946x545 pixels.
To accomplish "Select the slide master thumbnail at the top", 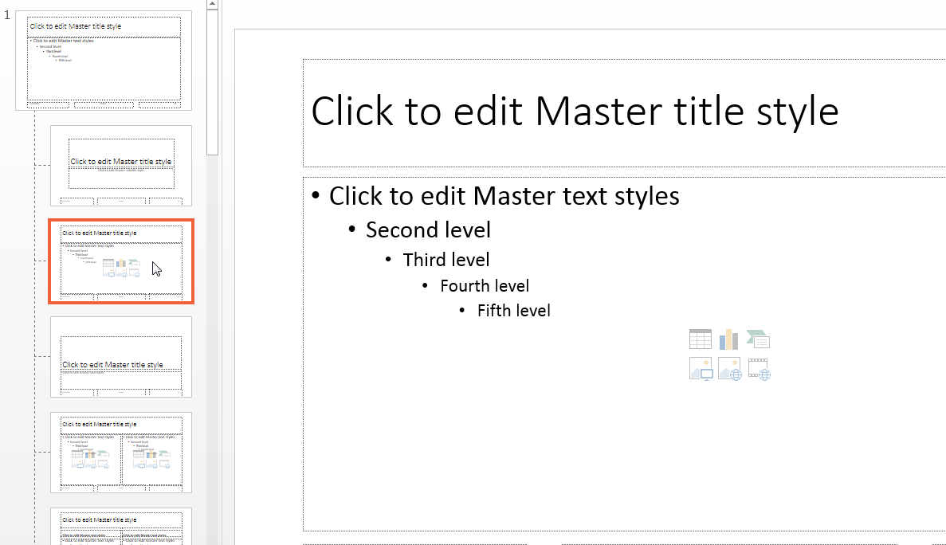I will (104, 58).
